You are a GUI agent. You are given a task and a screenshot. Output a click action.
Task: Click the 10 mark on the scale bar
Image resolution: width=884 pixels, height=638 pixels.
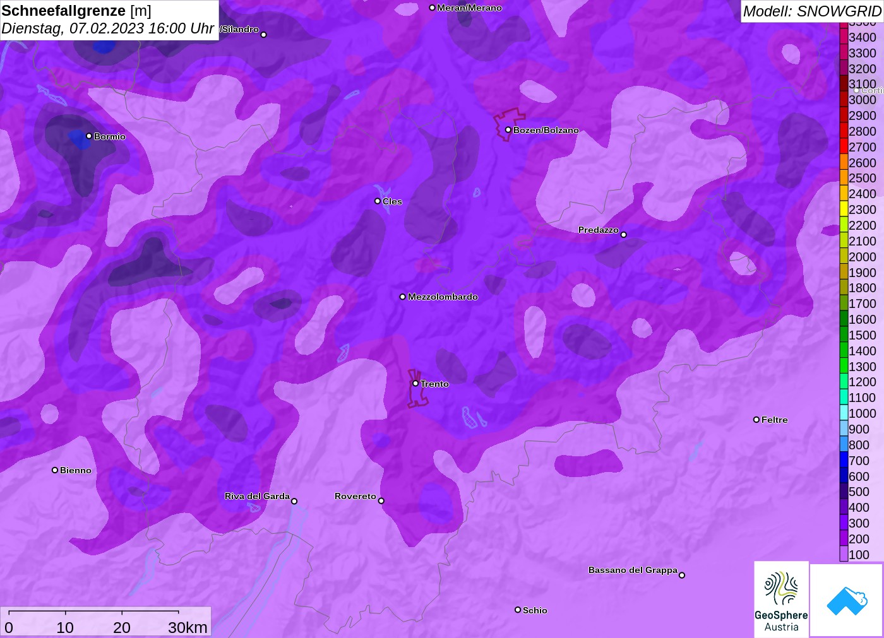(x=65, y=627)
